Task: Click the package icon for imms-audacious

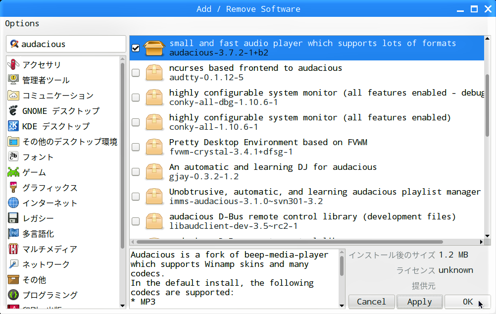Action: (x=154, y=196)
